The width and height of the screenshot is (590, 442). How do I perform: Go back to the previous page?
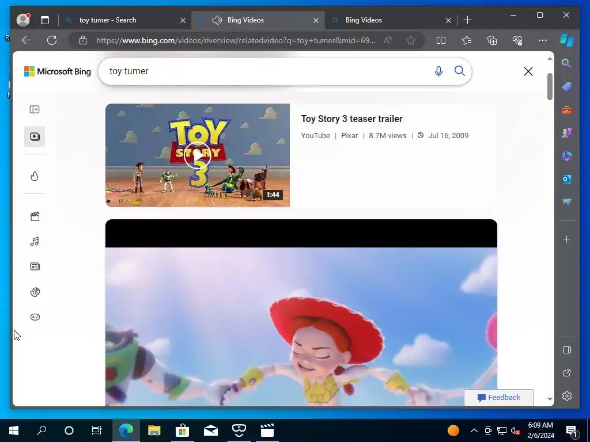pos(27,40)
